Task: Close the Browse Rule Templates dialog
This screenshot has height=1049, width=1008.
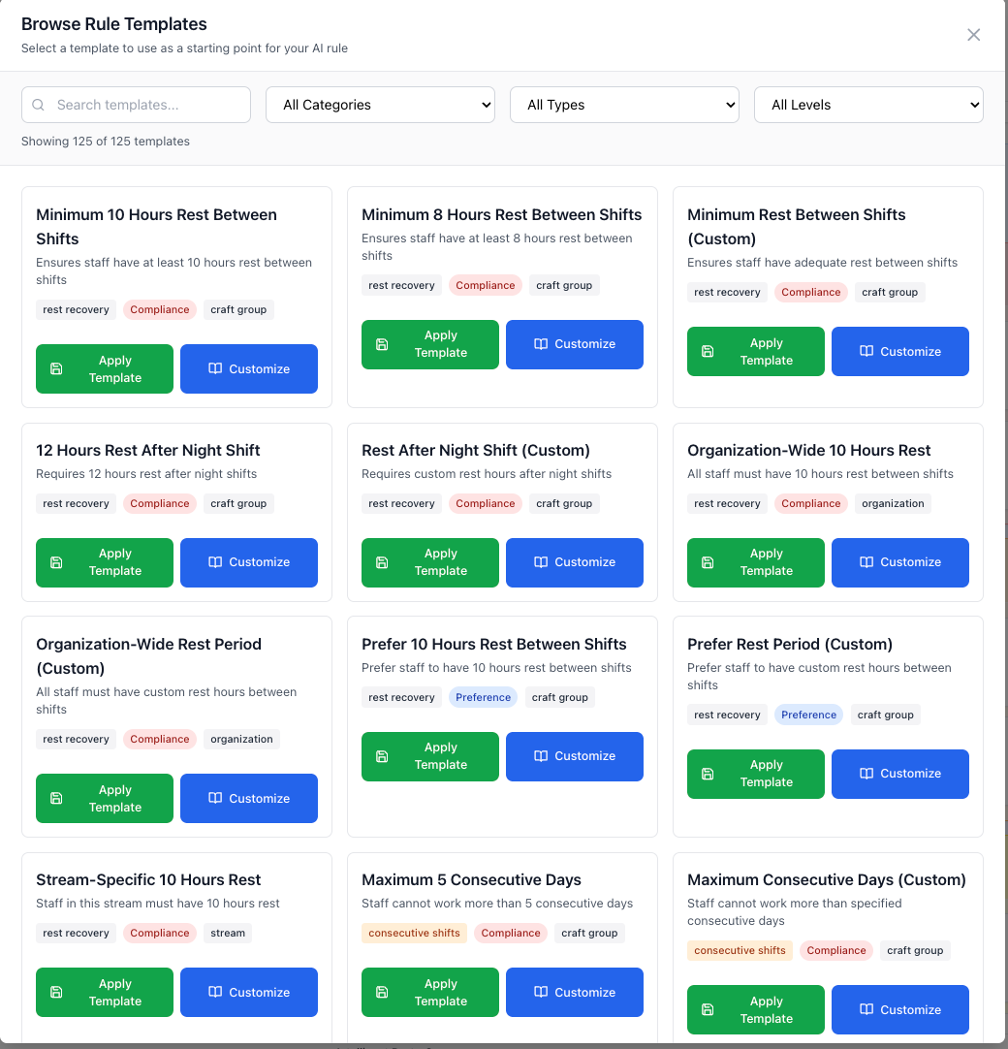Action: 973,35
